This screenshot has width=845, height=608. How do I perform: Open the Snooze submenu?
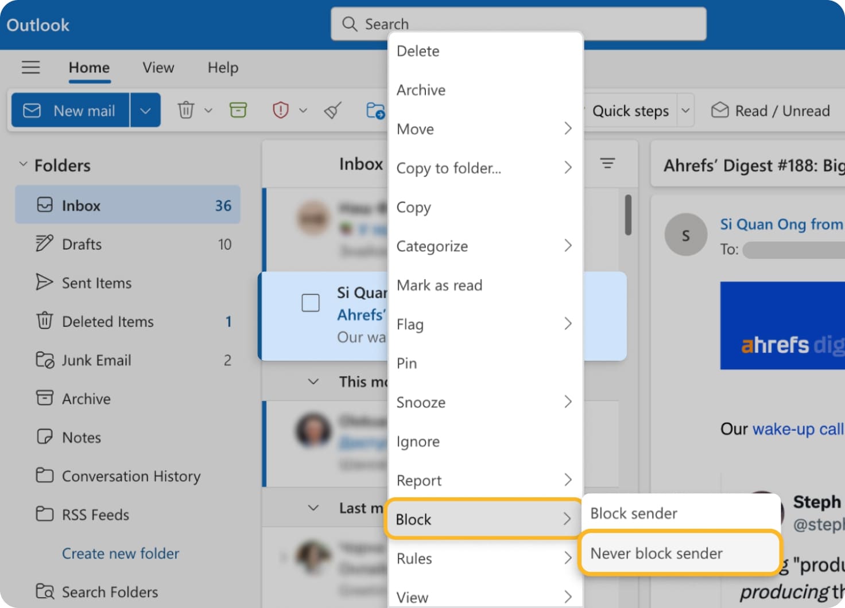[x=486, y=402]
